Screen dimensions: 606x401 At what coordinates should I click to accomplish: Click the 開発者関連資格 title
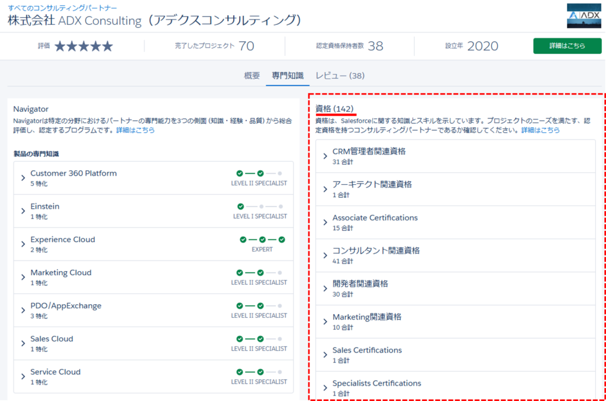[360, 284]
